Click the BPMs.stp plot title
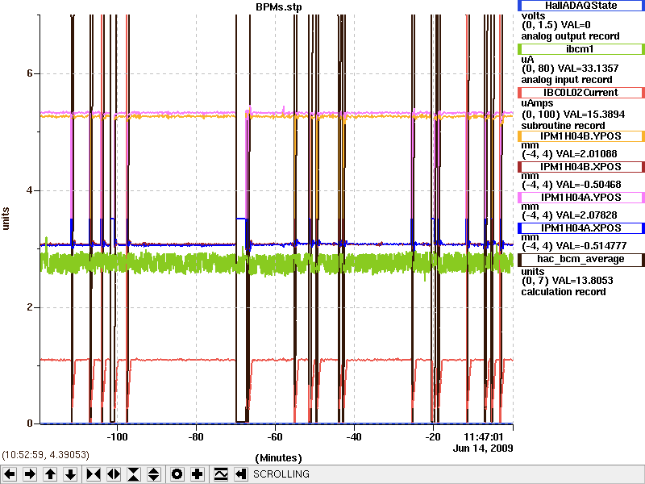645x484 pixels. 278,7
